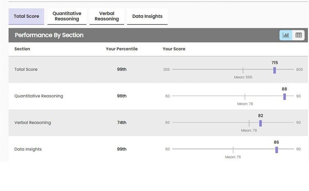This screenshot has height=191, width=309.
Task: Click the Verbal Reasoning row label
Action: click(x=32, y=122)
